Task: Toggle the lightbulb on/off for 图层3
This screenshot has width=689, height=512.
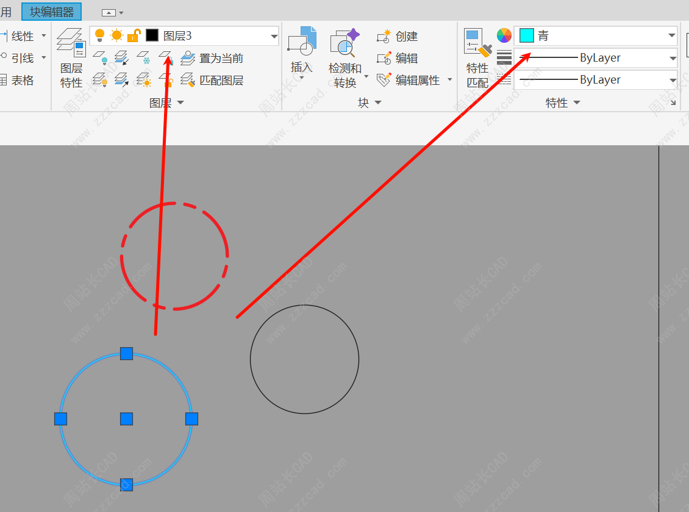Action: (100, 36)
